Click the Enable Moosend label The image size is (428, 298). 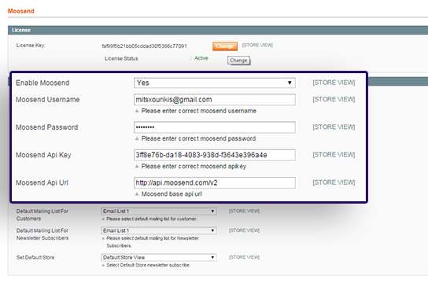[x=42, y=83]
